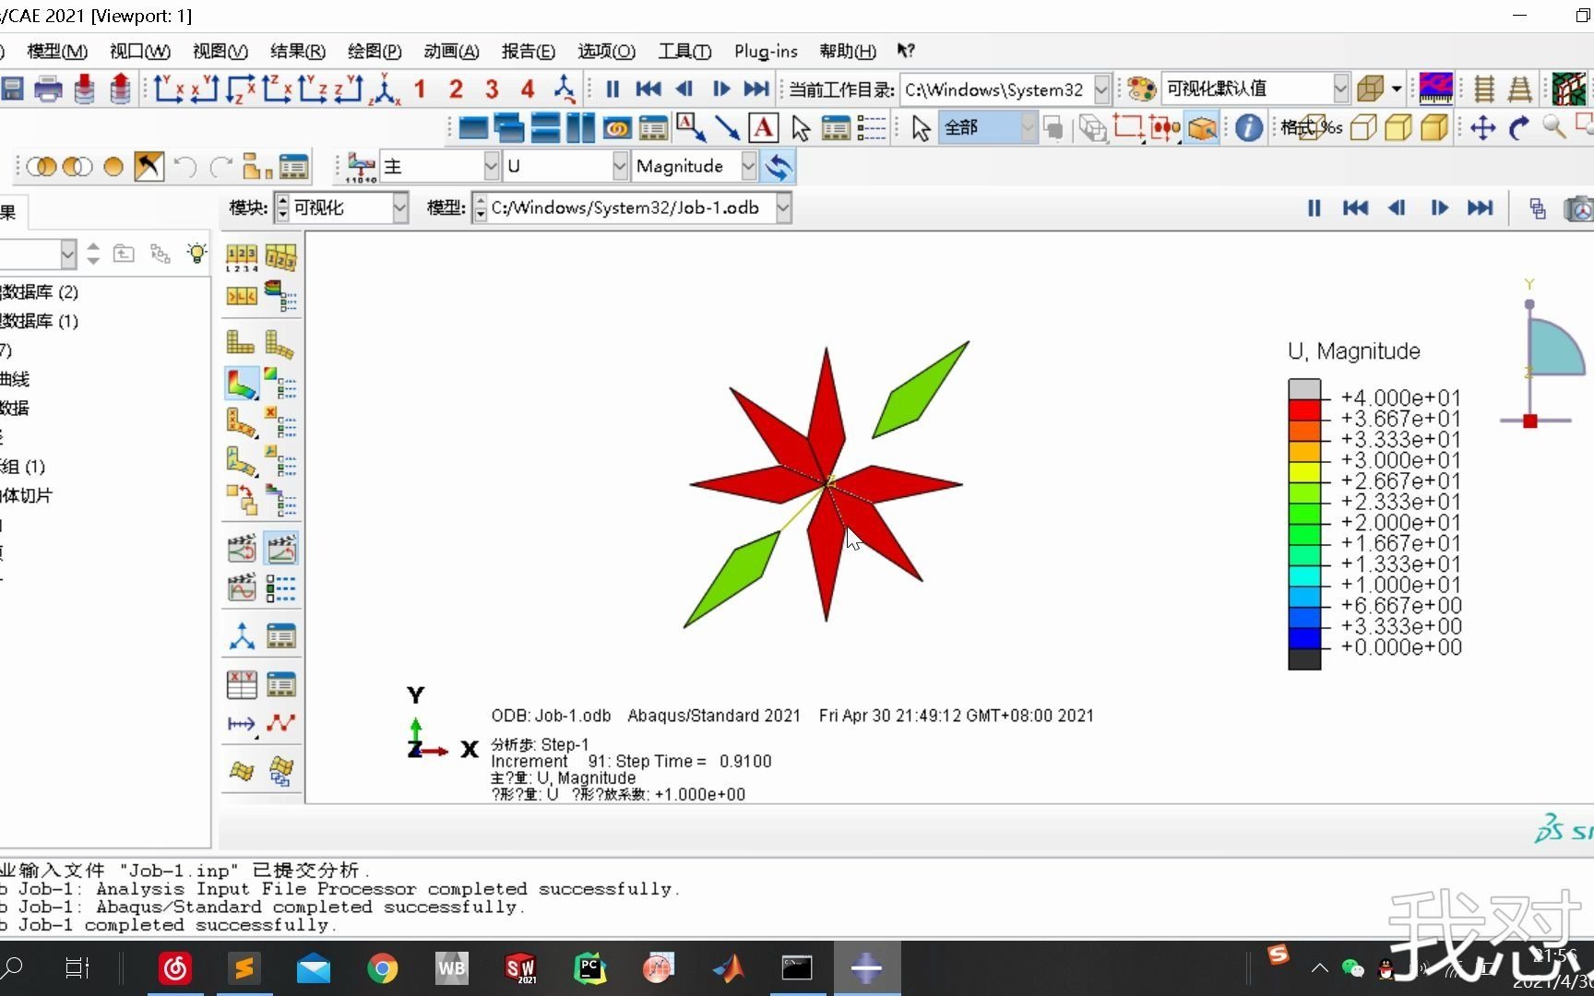The image size is (1594, 996).
Task: Open the 工具 menu
Action: click(685, 52)
